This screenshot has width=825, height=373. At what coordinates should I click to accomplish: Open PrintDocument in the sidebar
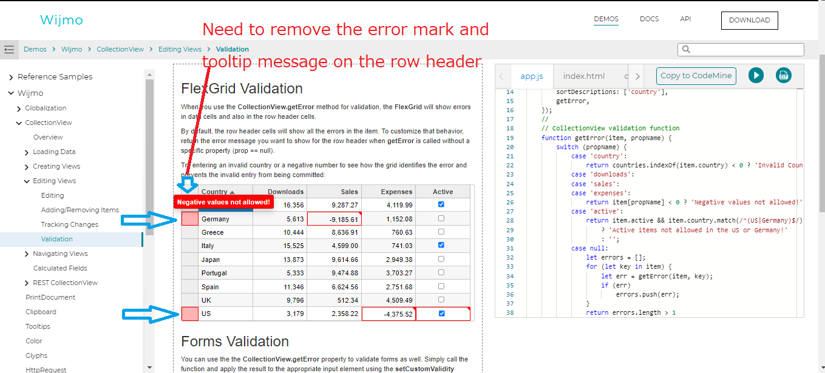50,297
